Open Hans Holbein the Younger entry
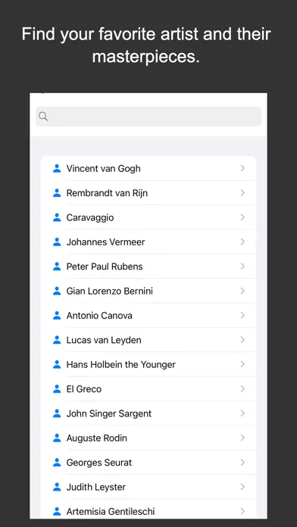 pyautogui.click(x=148, y=364)
